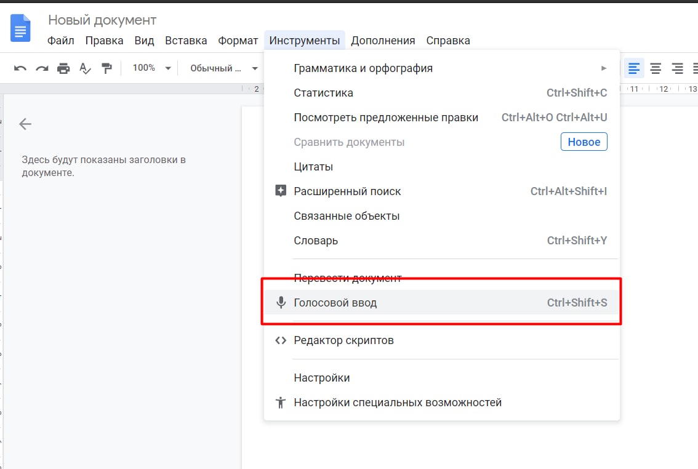
Task: Open the Правка menu
Action: [104, 41]
